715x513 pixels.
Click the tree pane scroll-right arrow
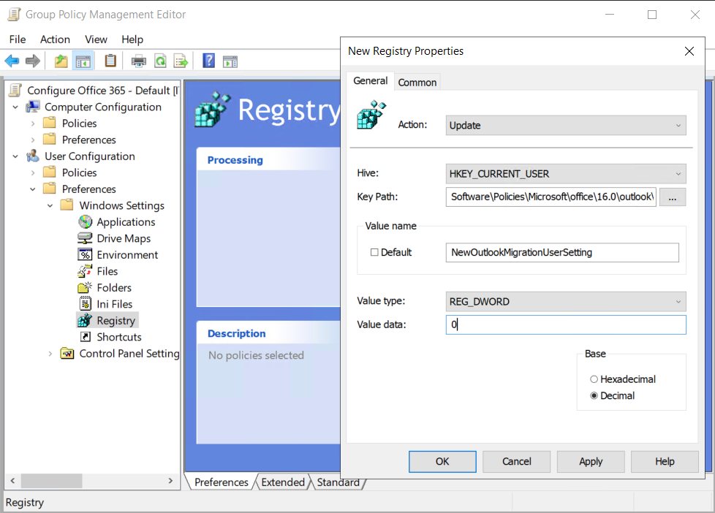(x=170, y=481)
